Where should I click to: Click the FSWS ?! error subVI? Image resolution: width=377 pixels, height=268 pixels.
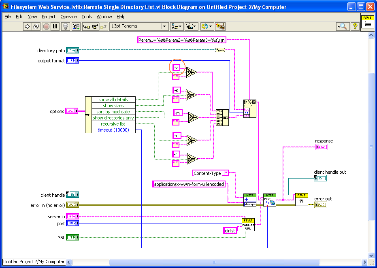[302, 200]
